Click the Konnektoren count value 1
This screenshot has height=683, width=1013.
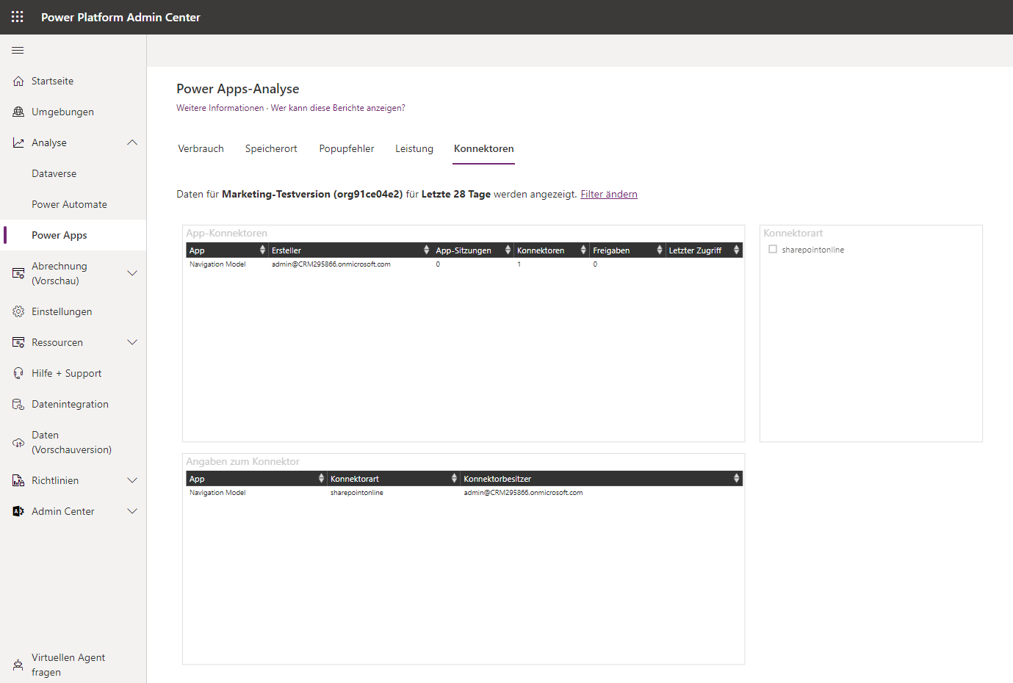519,264
